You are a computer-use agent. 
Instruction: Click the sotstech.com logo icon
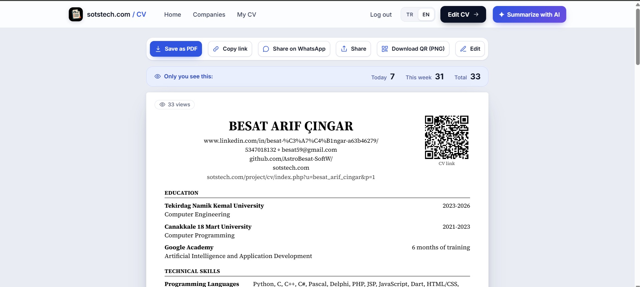click(76, 14)
